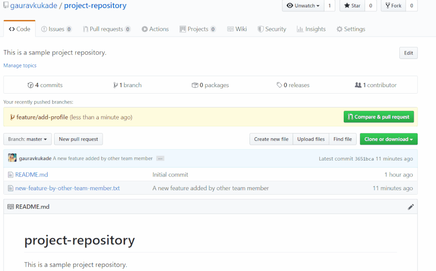Click the watchers count 1
The height and width of the screenshot is (271, 436).
point(329,5)
